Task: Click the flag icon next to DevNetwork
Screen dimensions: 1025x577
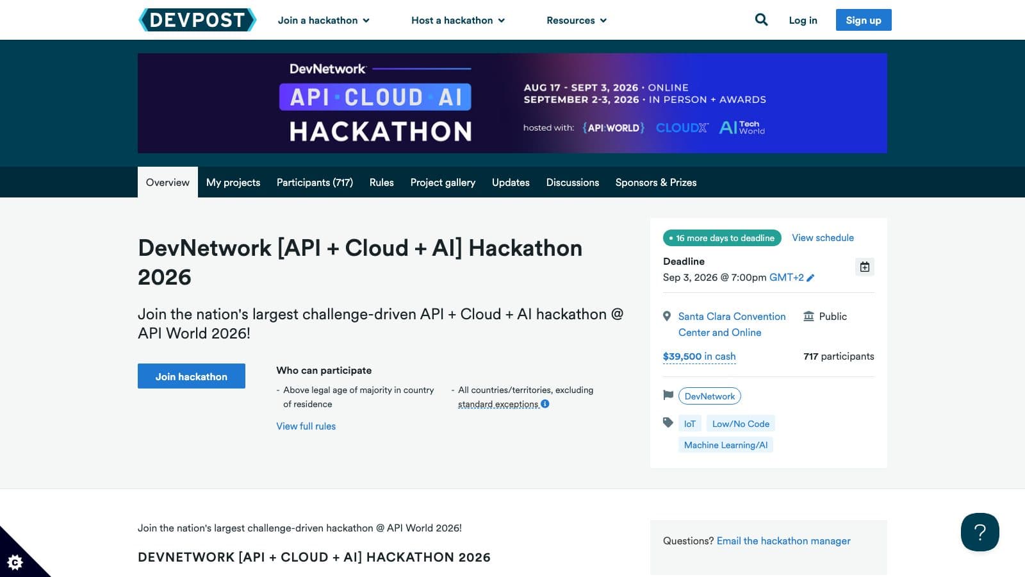Action: (668, 396)
